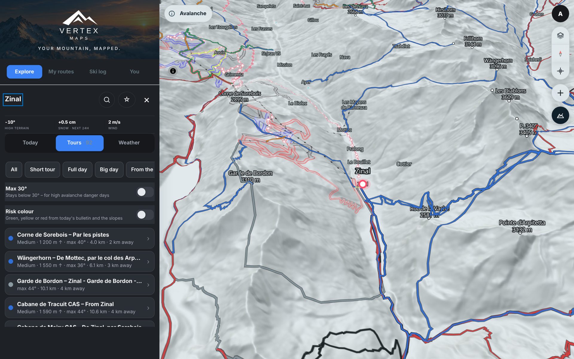Screen dimensions: 574x359
Task: Click the Les Diablons 3609 m peak label
Action: pos(511,94)
